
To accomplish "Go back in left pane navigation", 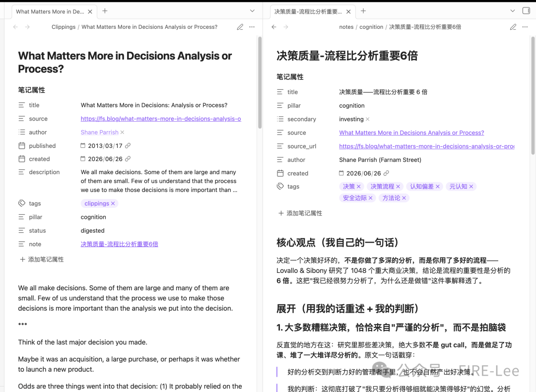I will 15,27.
